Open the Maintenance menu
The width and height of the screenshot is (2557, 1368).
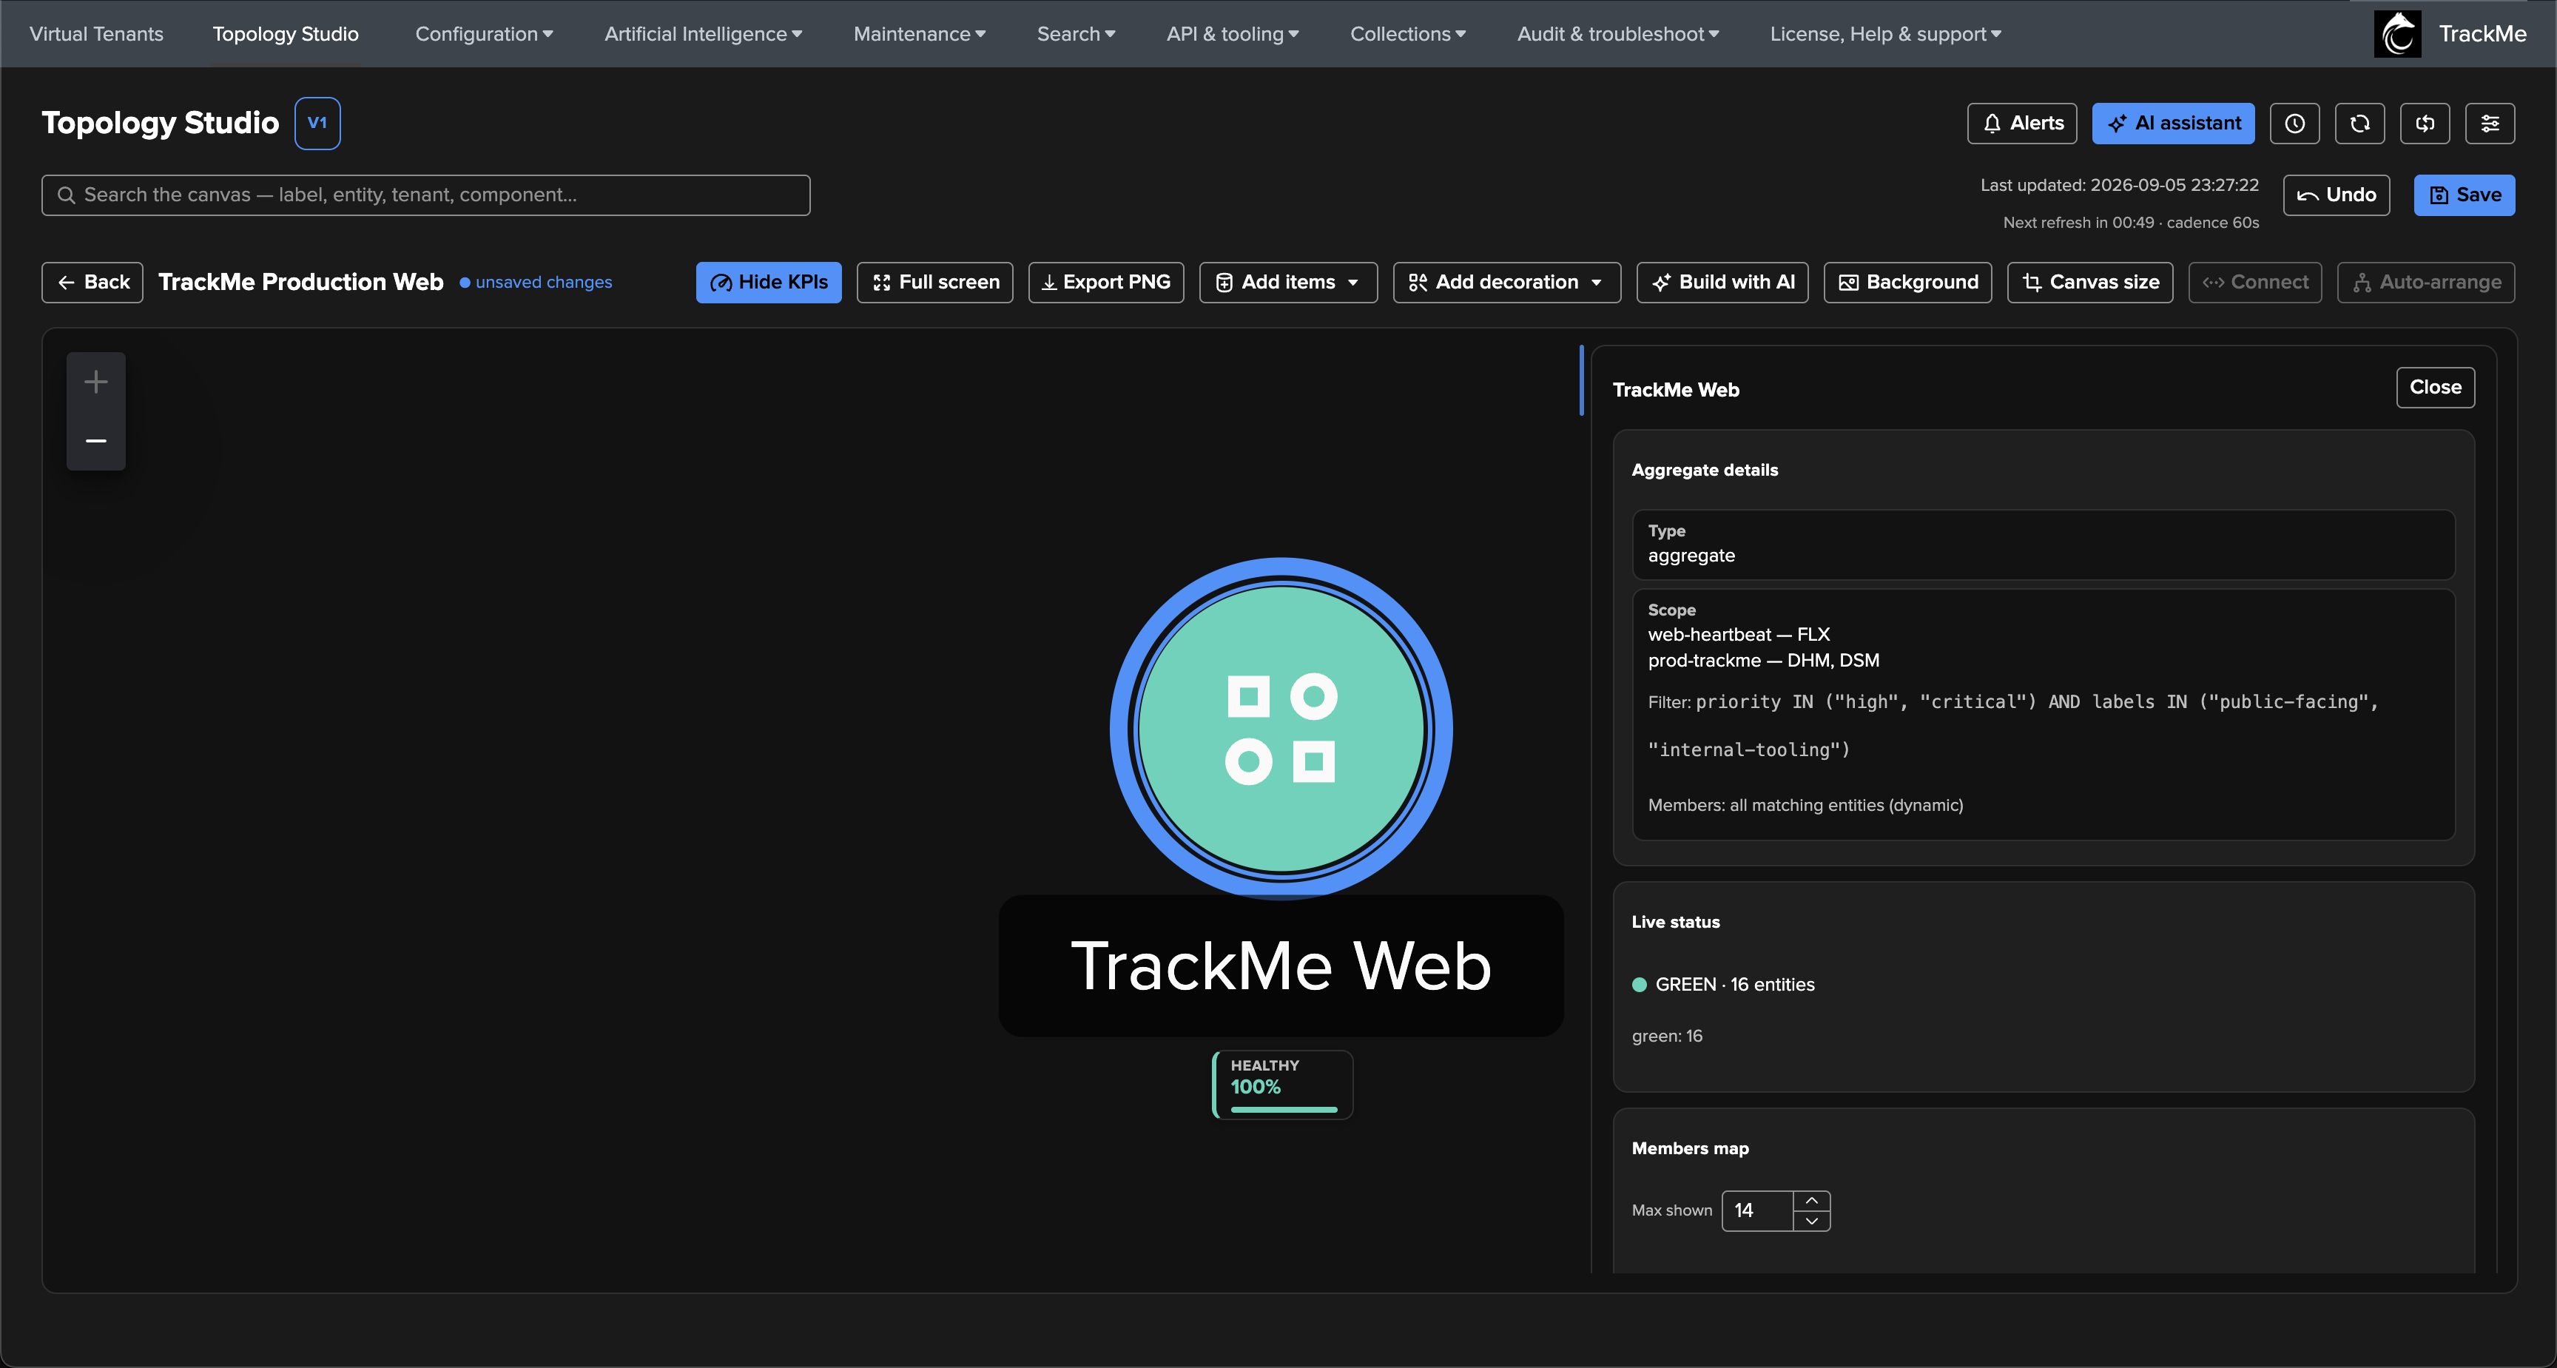pyautogui.click(x=919, y=34)
